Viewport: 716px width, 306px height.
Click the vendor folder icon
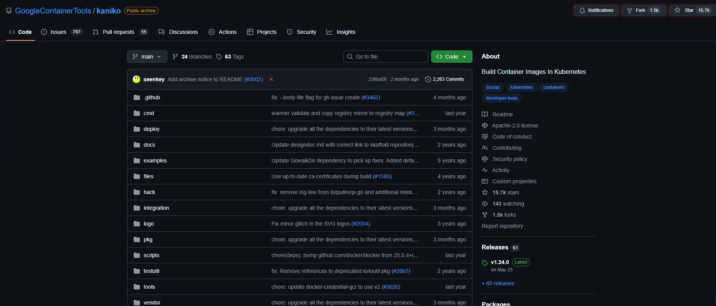tap(137, 303)
